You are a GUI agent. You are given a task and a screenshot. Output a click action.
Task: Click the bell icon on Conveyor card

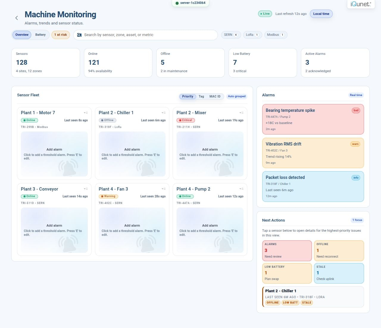coord(68,244)
